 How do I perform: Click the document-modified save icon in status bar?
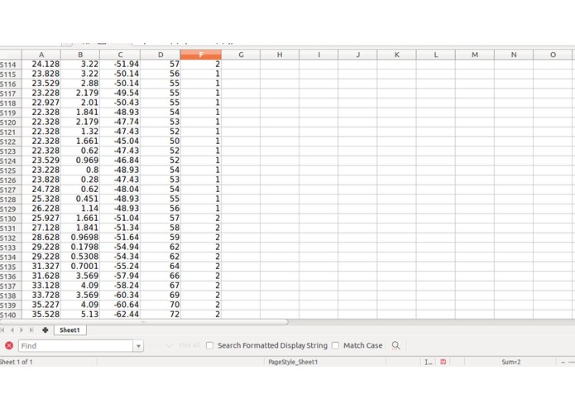coord(443,362)
